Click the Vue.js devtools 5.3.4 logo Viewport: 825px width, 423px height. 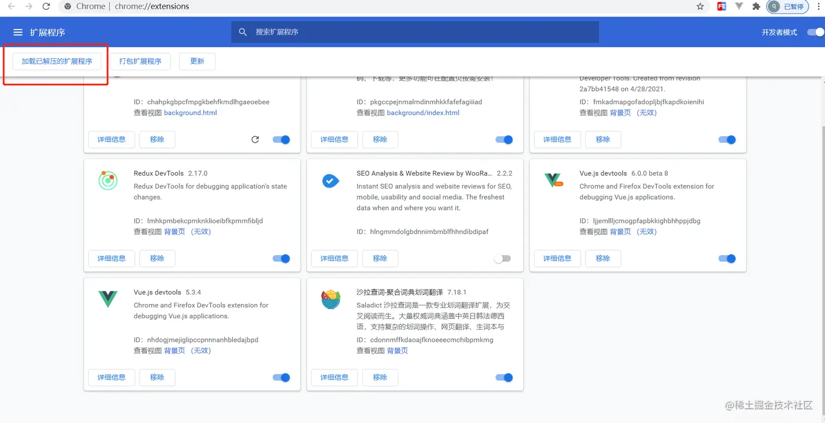(x=108, y=299)
